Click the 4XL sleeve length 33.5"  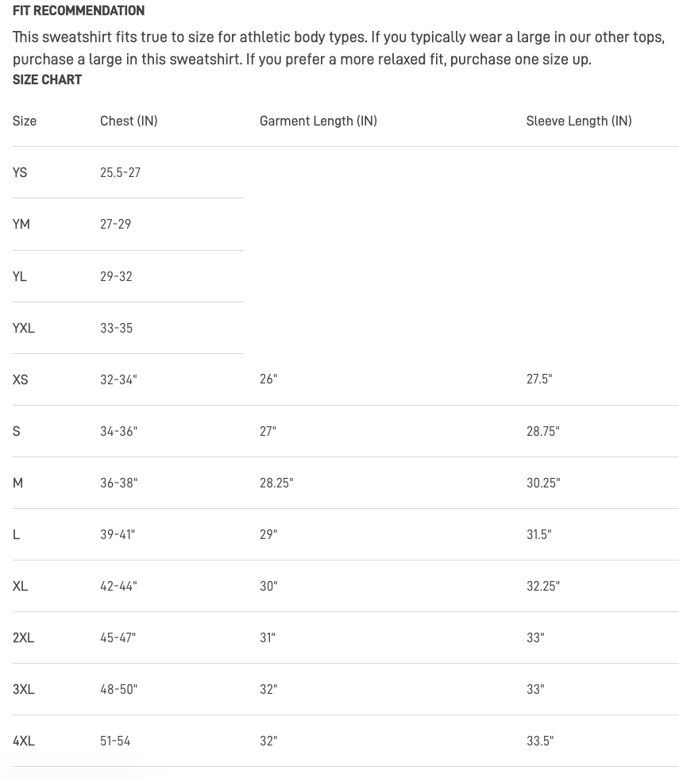(540, 741)
